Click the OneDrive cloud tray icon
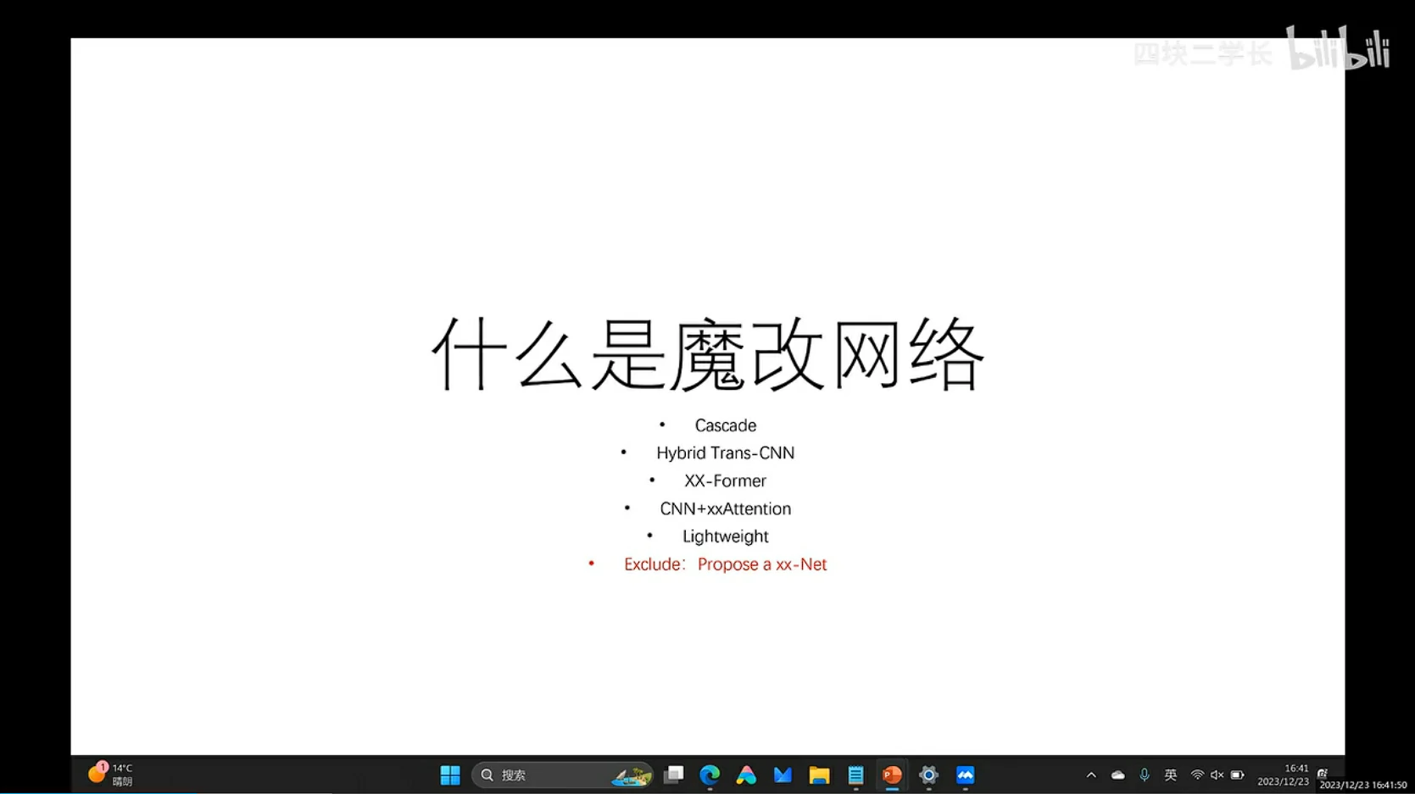Viewport: 1415px width, 794px height. pyautogui.click(x=1117, y=775)
